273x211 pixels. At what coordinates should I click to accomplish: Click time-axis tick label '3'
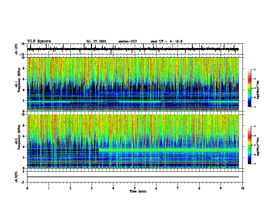(x=92, y=188)
